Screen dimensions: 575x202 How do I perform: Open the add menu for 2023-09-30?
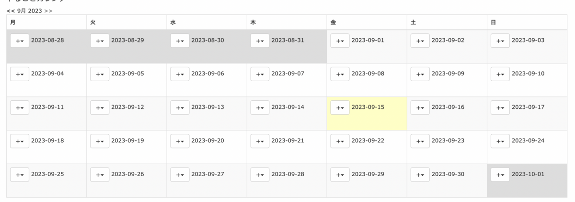pyautogui.click(x=420, y=175)
